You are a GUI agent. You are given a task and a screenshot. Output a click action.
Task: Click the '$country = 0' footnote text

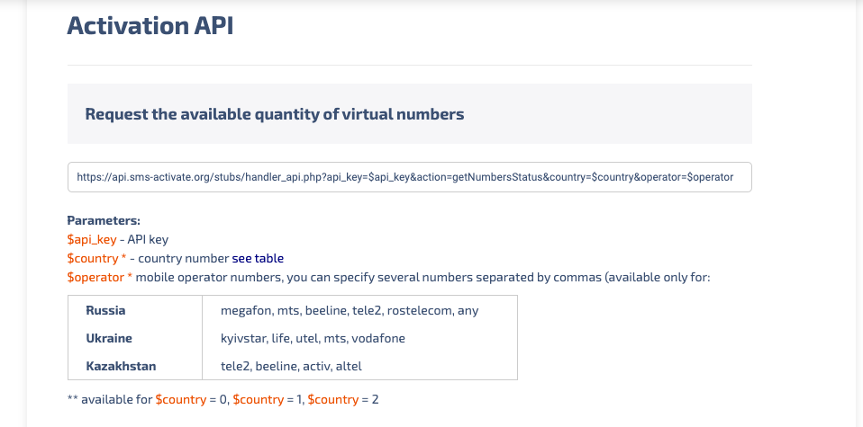[x=192, y=398]
